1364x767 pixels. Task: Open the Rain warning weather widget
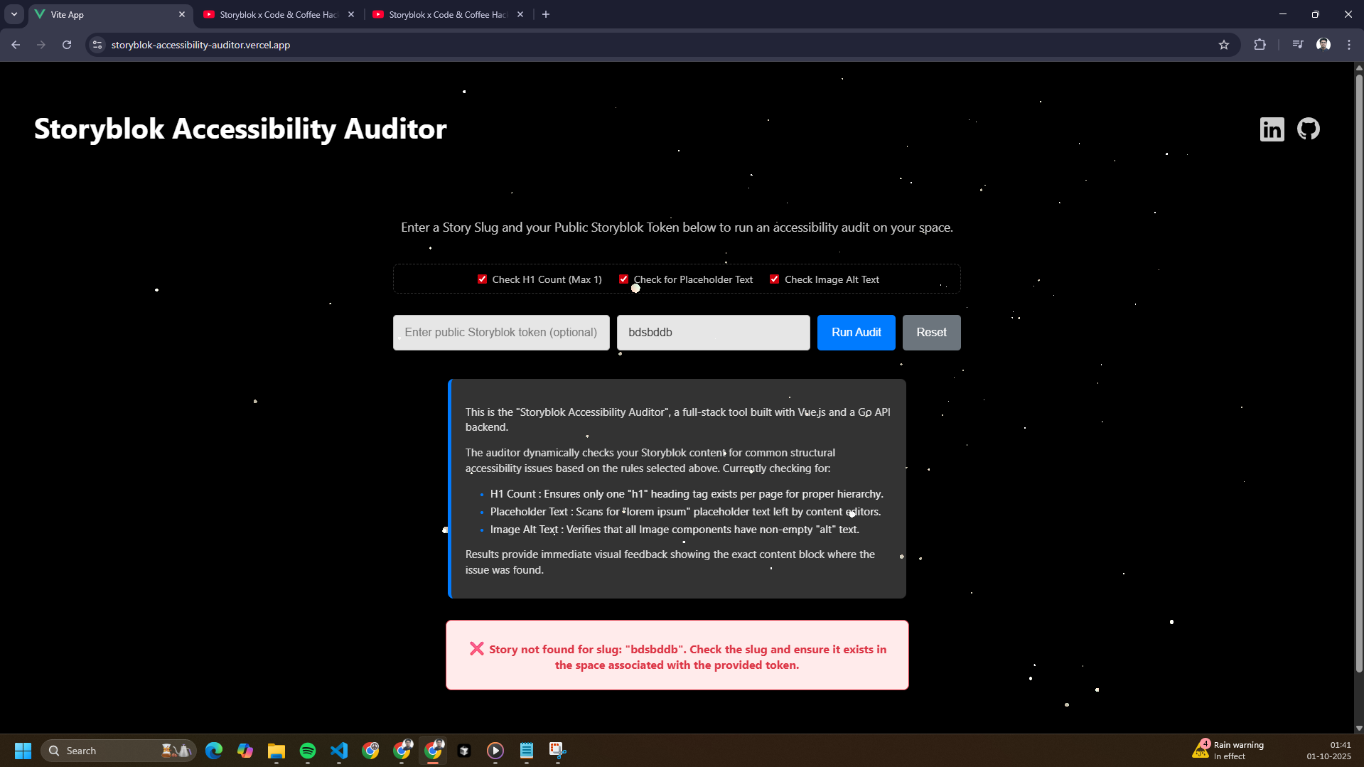point(1228,751)
